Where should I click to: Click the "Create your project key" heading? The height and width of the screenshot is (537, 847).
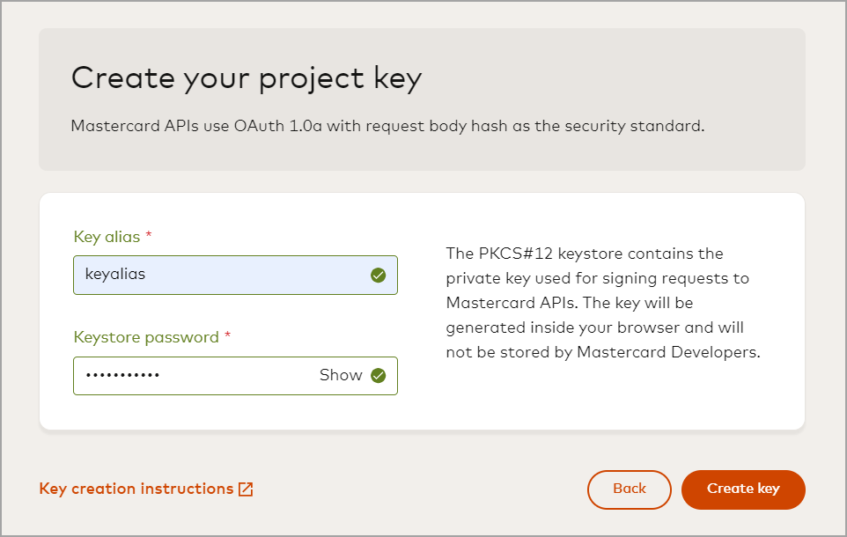pyautogui.click(x=247, y=78)
